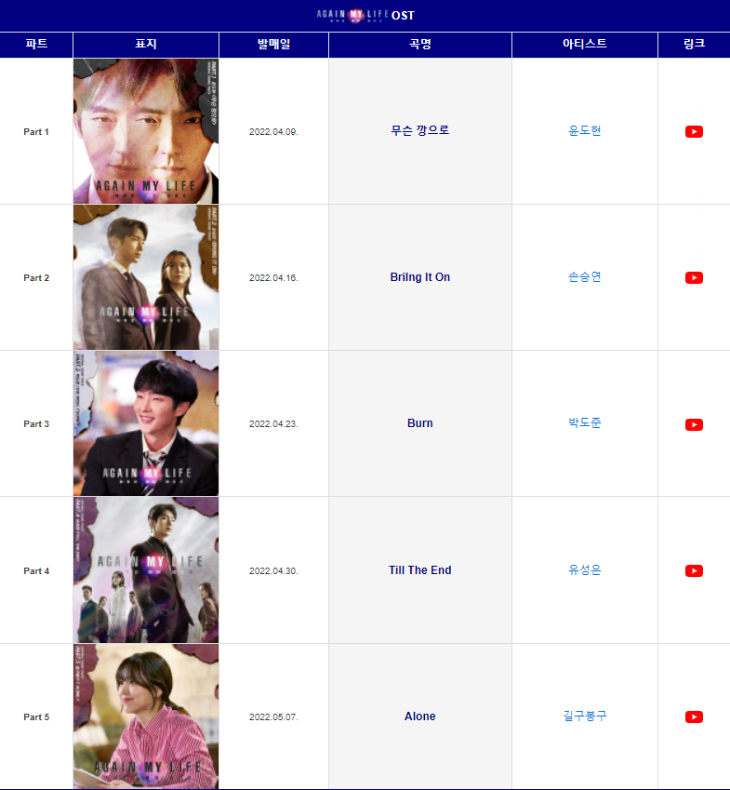The image size is (730, 790).
Task: Click the Part 4 label cell
Action: coord(36,571)
